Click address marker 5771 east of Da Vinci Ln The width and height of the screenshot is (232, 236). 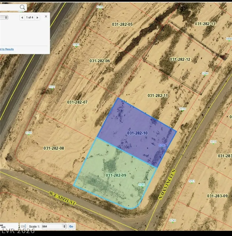(213, 142)
